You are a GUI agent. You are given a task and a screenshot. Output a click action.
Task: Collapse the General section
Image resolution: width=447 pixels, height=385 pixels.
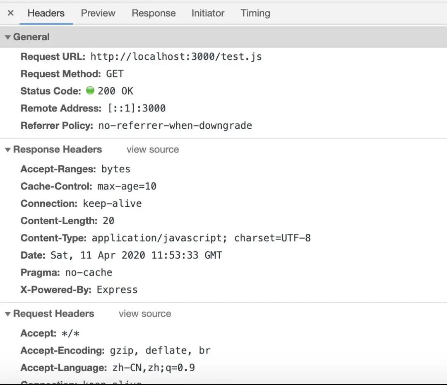pos(8,37)
